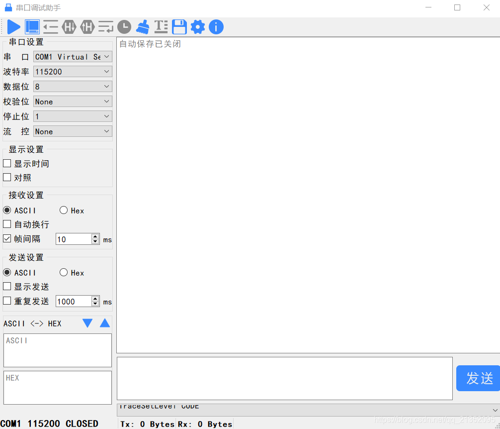500x429 pixels.
Task: Minimize the 串口调试助手 window
Action: pos(428,7)
